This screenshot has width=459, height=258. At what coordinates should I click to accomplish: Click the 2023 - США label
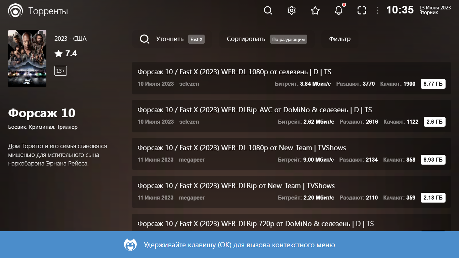[71, 39]
